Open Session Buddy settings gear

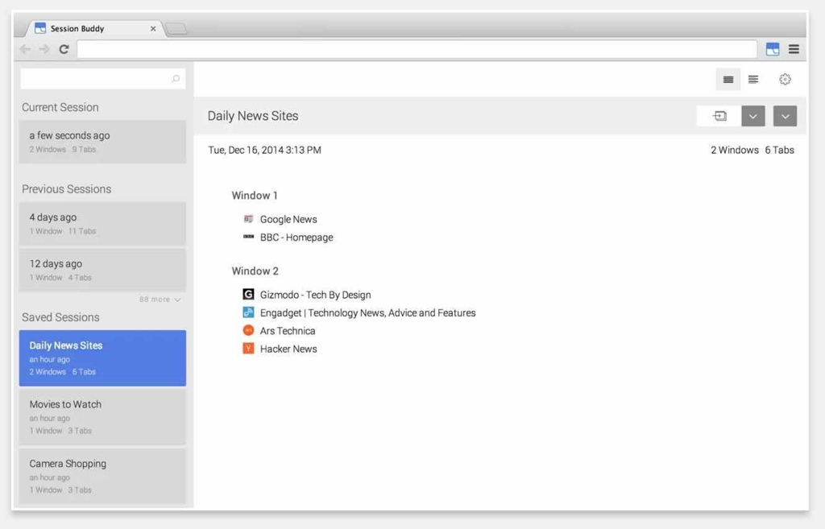(x=785, y=80)
